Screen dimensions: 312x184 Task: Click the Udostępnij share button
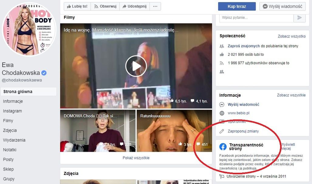(x=135, y=6)
